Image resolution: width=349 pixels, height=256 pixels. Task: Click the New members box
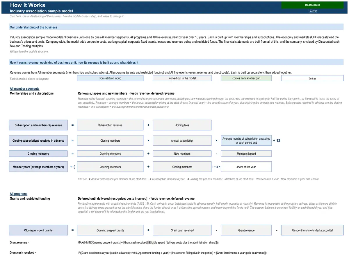[182, 154]
